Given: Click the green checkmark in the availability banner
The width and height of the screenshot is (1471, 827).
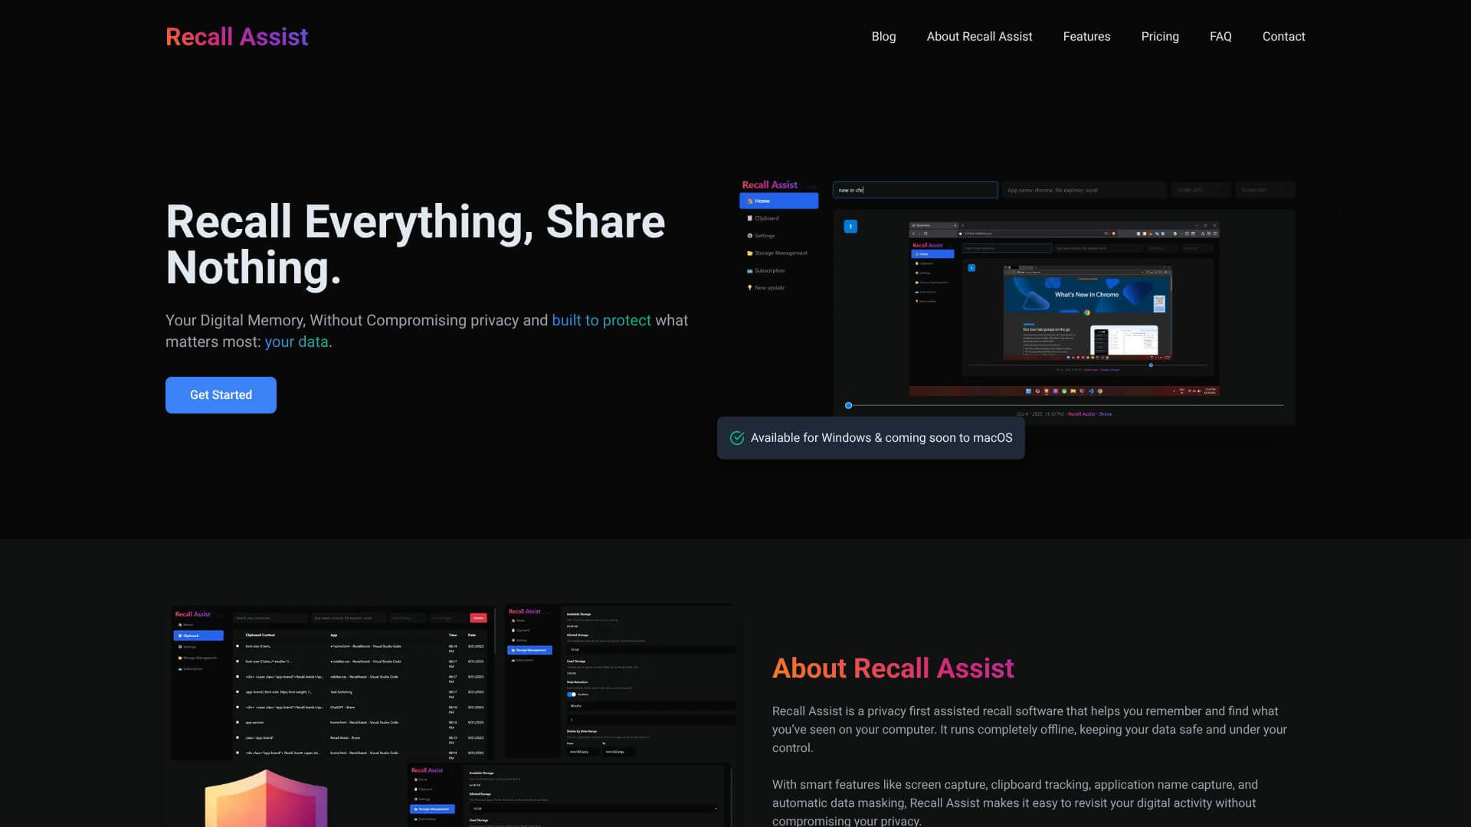Looking at the screenshot, I should (x=737, y=437).
